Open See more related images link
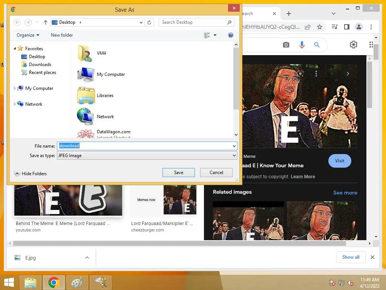The height and width of the screenshot is (290, 386). (x=345, y=193)
